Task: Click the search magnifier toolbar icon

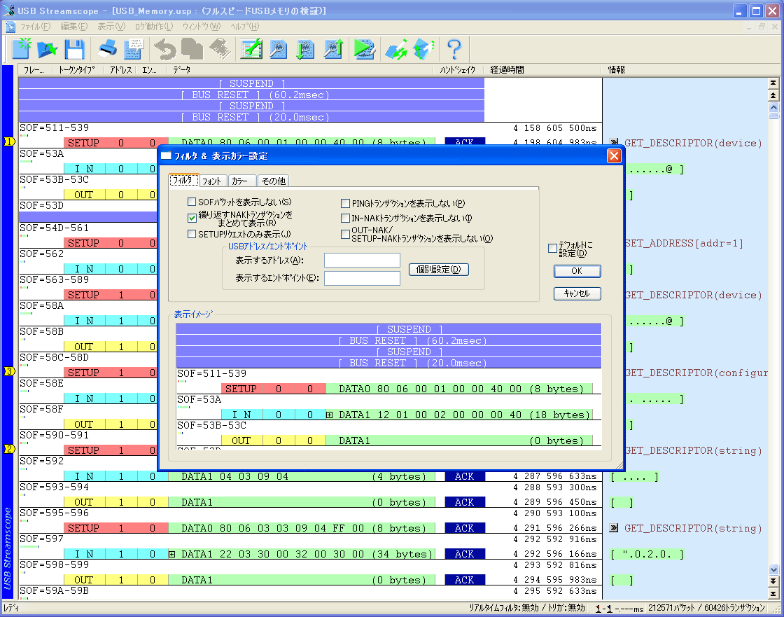Action: point(278,49)
